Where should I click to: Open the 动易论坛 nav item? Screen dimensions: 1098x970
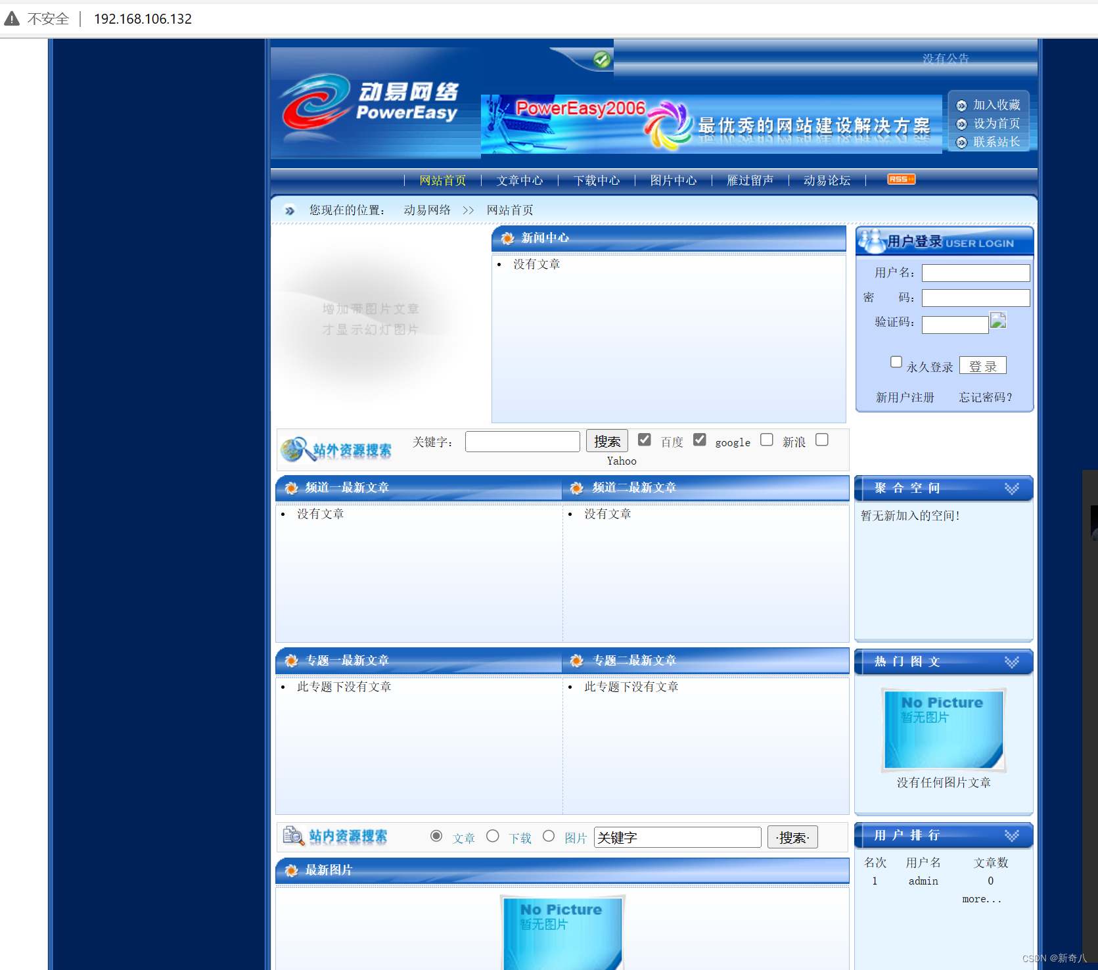tap(827, 181)
